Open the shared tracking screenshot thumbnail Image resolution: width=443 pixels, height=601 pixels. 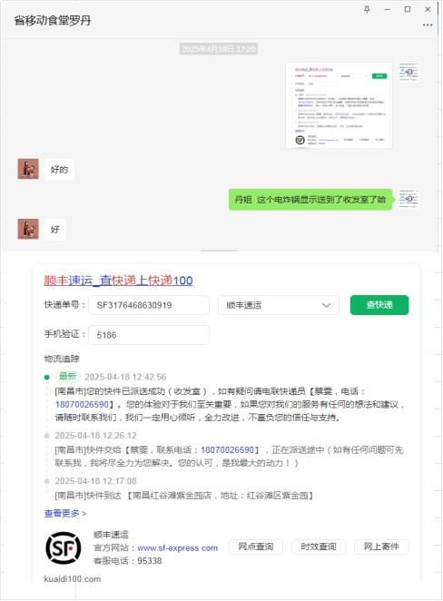tap(339, 105)
